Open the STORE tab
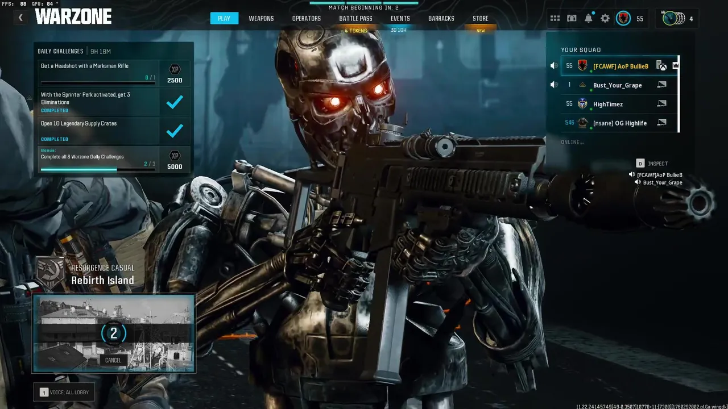728x409 pixels. click(x=481, y=18)
